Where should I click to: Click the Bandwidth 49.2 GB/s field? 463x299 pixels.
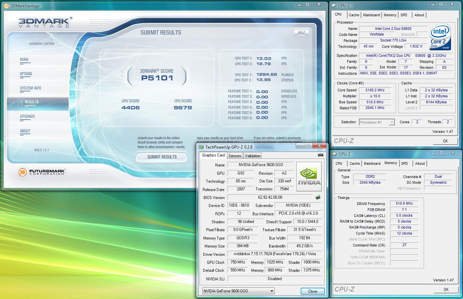click(x=304, y=246)
